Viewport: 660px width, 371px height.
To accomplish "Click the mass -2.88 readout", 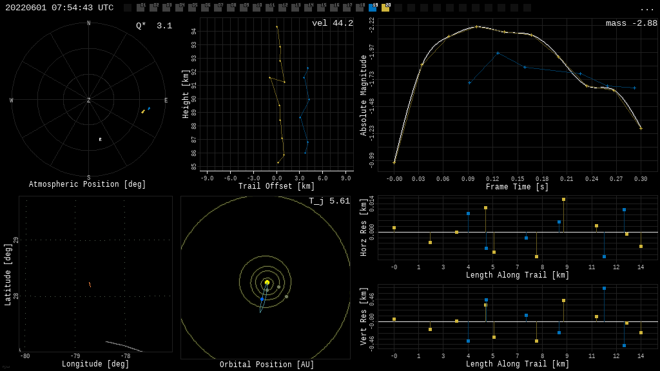I will point(631,23).
